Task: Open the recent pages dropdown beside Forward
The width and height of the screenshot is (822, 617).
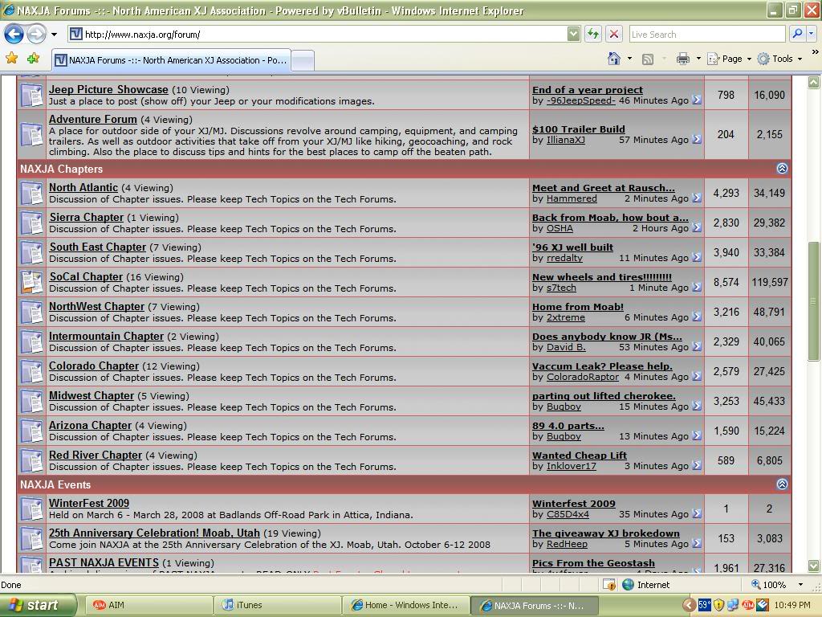Action: tap(54, 35)
